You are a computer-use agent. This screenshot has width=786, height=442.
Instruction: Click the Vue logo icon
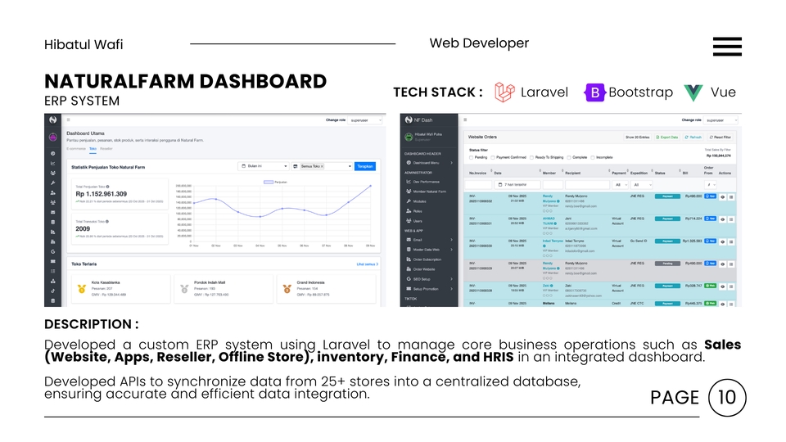pos(694,92)
